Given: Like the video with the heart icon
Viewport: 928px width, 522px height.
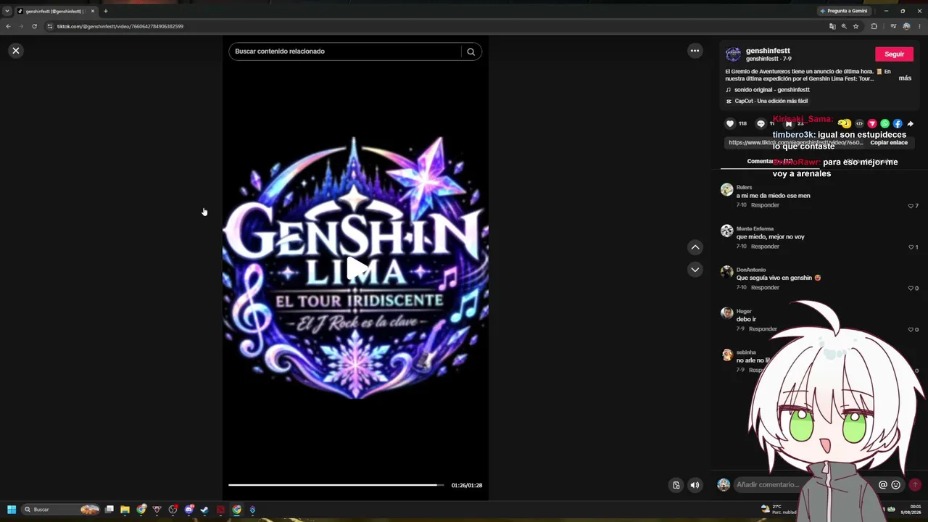Looking at the screenshot, I should (730, 124).
